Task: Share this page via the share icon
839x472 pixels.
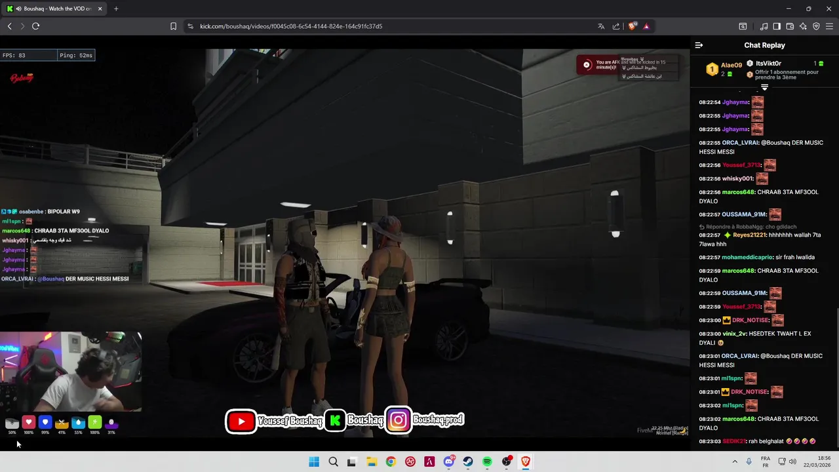Action: coord(616,26)
